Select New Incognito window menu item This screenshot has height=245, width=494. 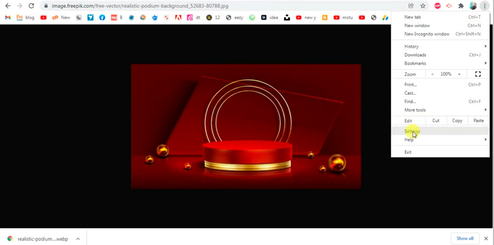[427, 34]
